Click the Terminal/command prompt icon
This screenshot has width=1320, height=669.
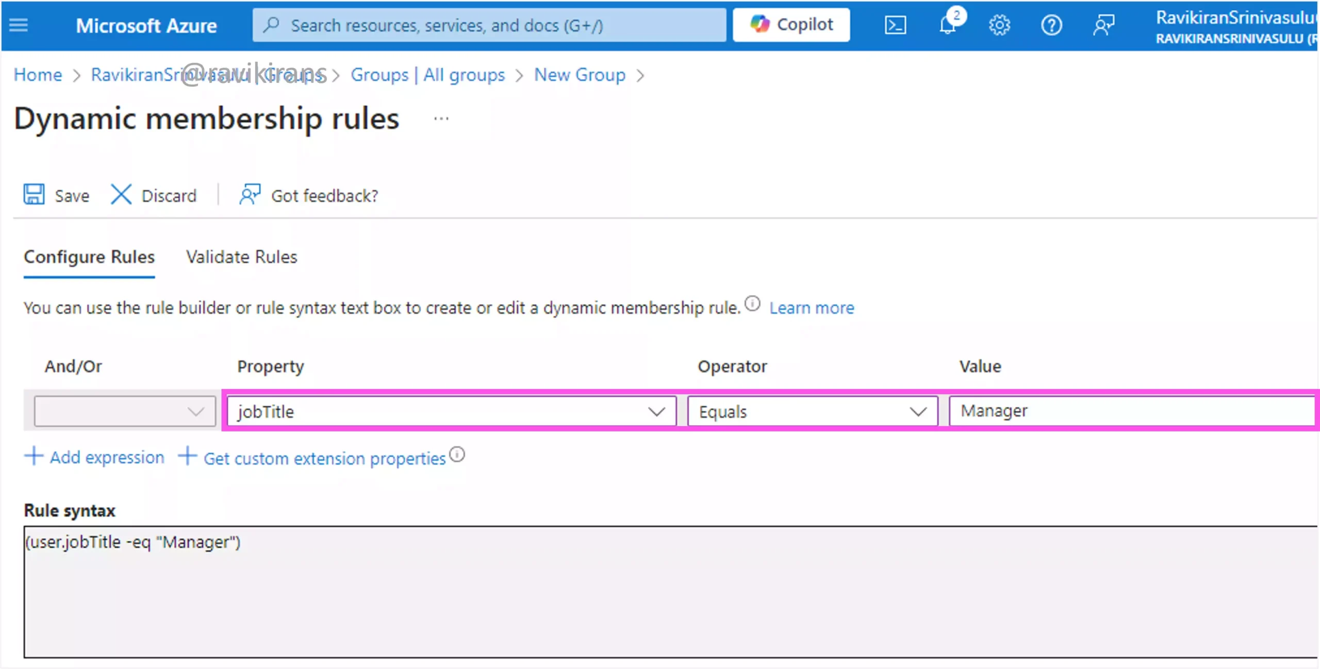tap(894, 25)
